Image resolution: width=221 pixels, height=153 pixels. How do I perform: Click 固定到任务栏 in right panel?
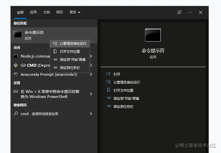pos(124,107)
